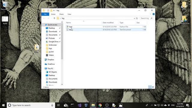Open the volume control in tray
The height and width of the screenshot is (108, 192).
162,105
